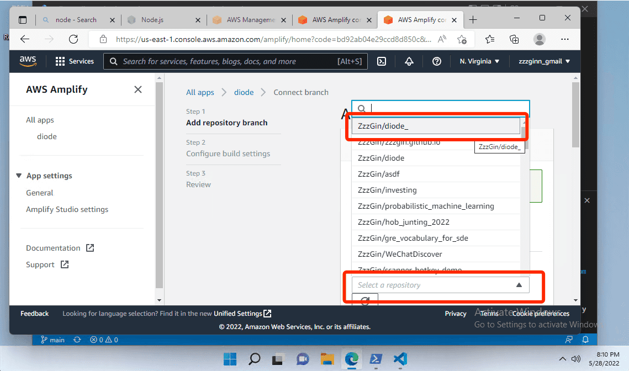Viewport: 629px width, 371px height.
Task: Open diode app in sidebar
Action: [x=46, y=136]
